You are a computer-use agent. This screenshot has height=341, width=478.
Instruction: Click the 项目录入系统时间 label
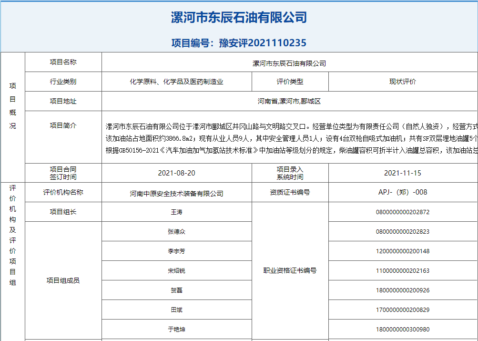pyautogui.click(x=290, y=173)
